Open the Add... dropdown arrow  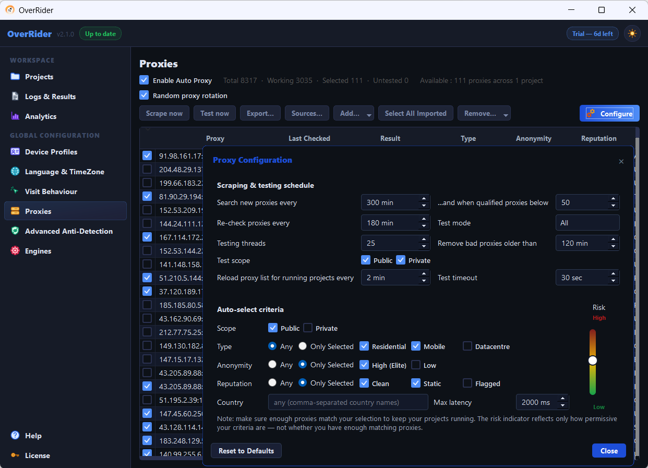(x=369, y=114)
